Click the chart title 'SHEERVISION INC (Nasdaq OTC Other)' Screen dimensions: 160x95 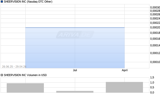pyautogui.click(x=28, y=2)
